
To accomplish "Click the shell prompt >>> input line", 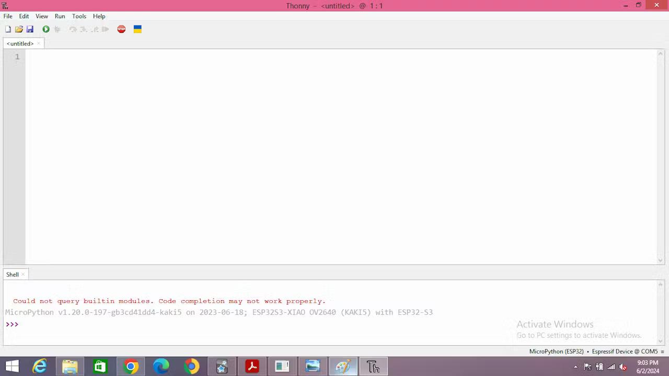I will coord(334,324).
